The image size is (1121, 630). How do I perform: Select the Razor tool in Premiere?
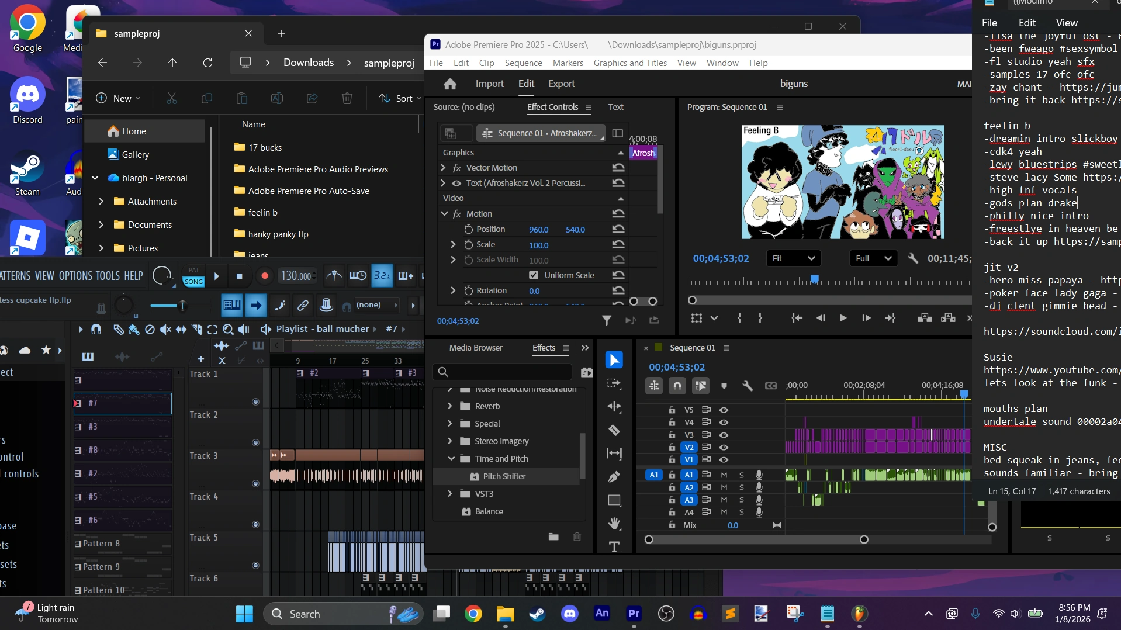[614, 431]
